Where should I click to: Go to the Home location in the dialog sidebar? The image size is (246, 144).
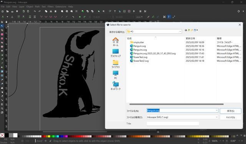[x=115, y=42]
